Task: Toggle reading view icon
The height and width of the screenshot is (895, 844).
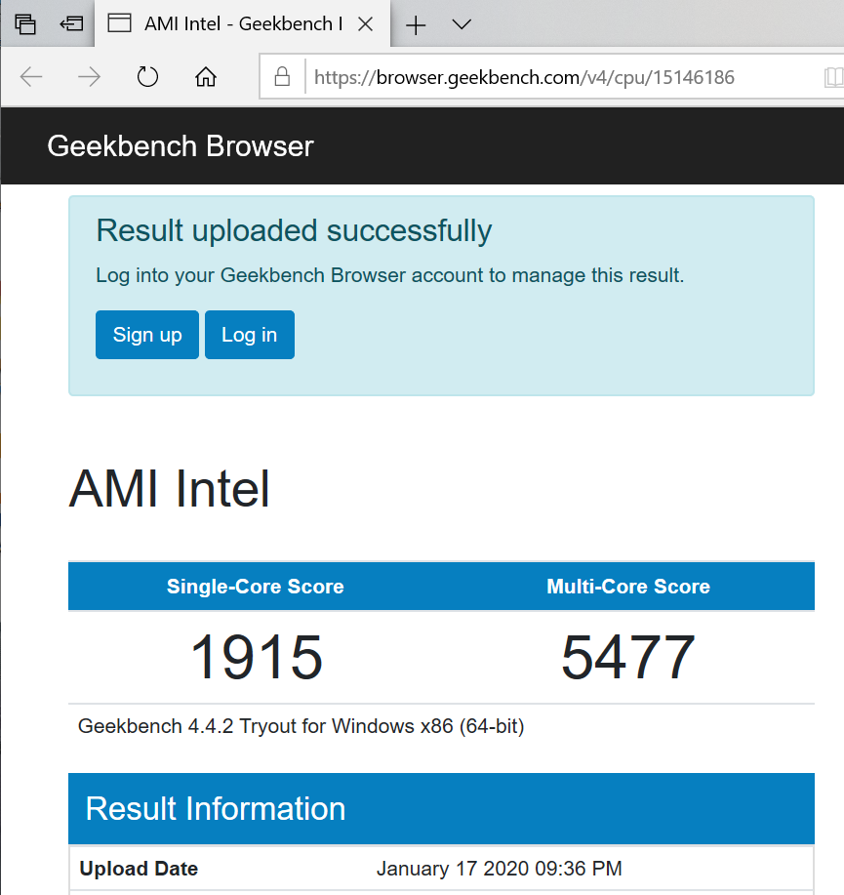Action: pos(833,77)
